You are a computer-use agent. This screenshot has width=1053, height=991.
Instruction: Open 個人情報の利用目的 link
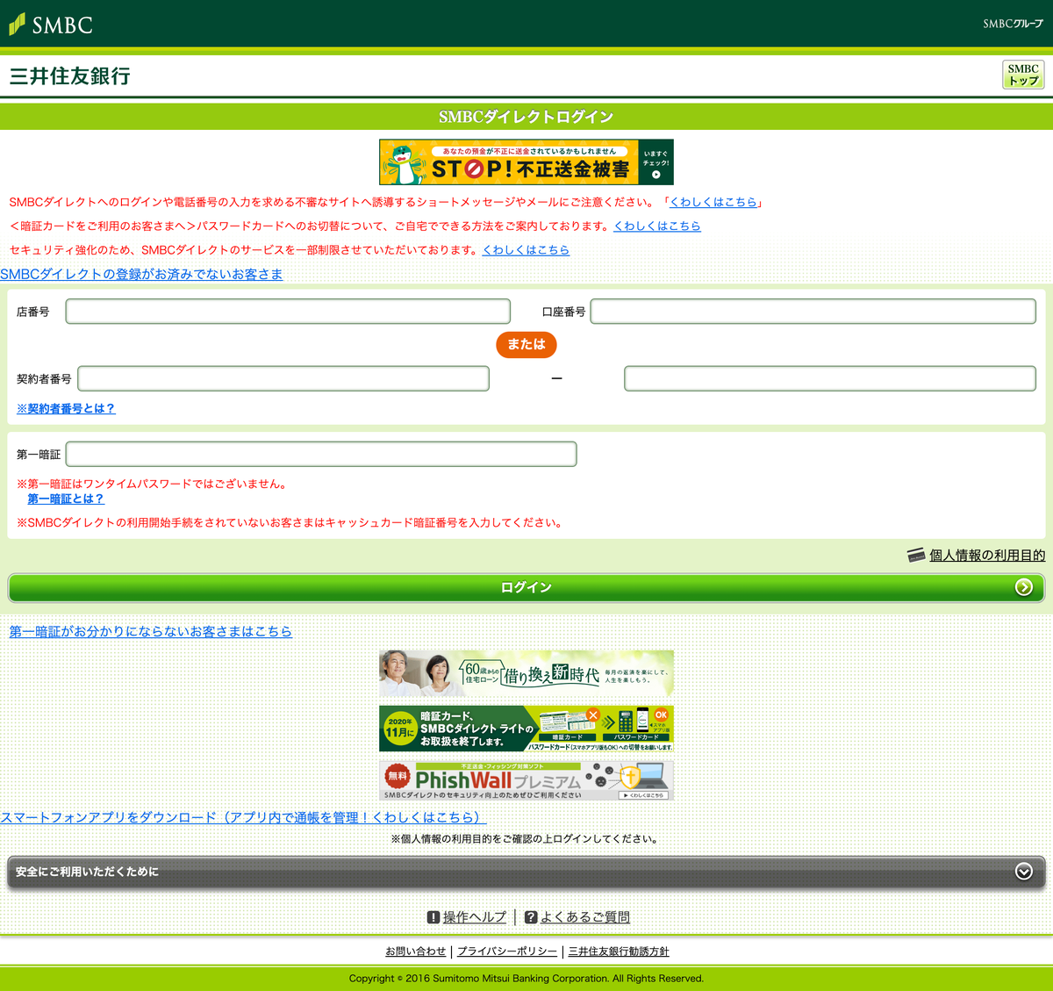pos(987,555)
